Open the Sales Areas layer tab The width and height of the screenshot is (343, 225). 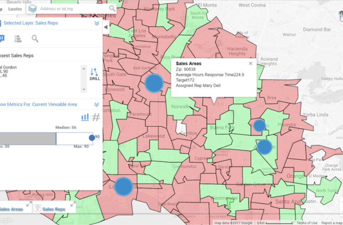pyautogui.click(x=11, y=209)
